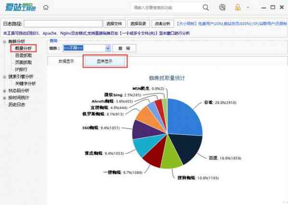
Task: Select 页面抓取 in the sidebar tree
Action: [24, 62]
